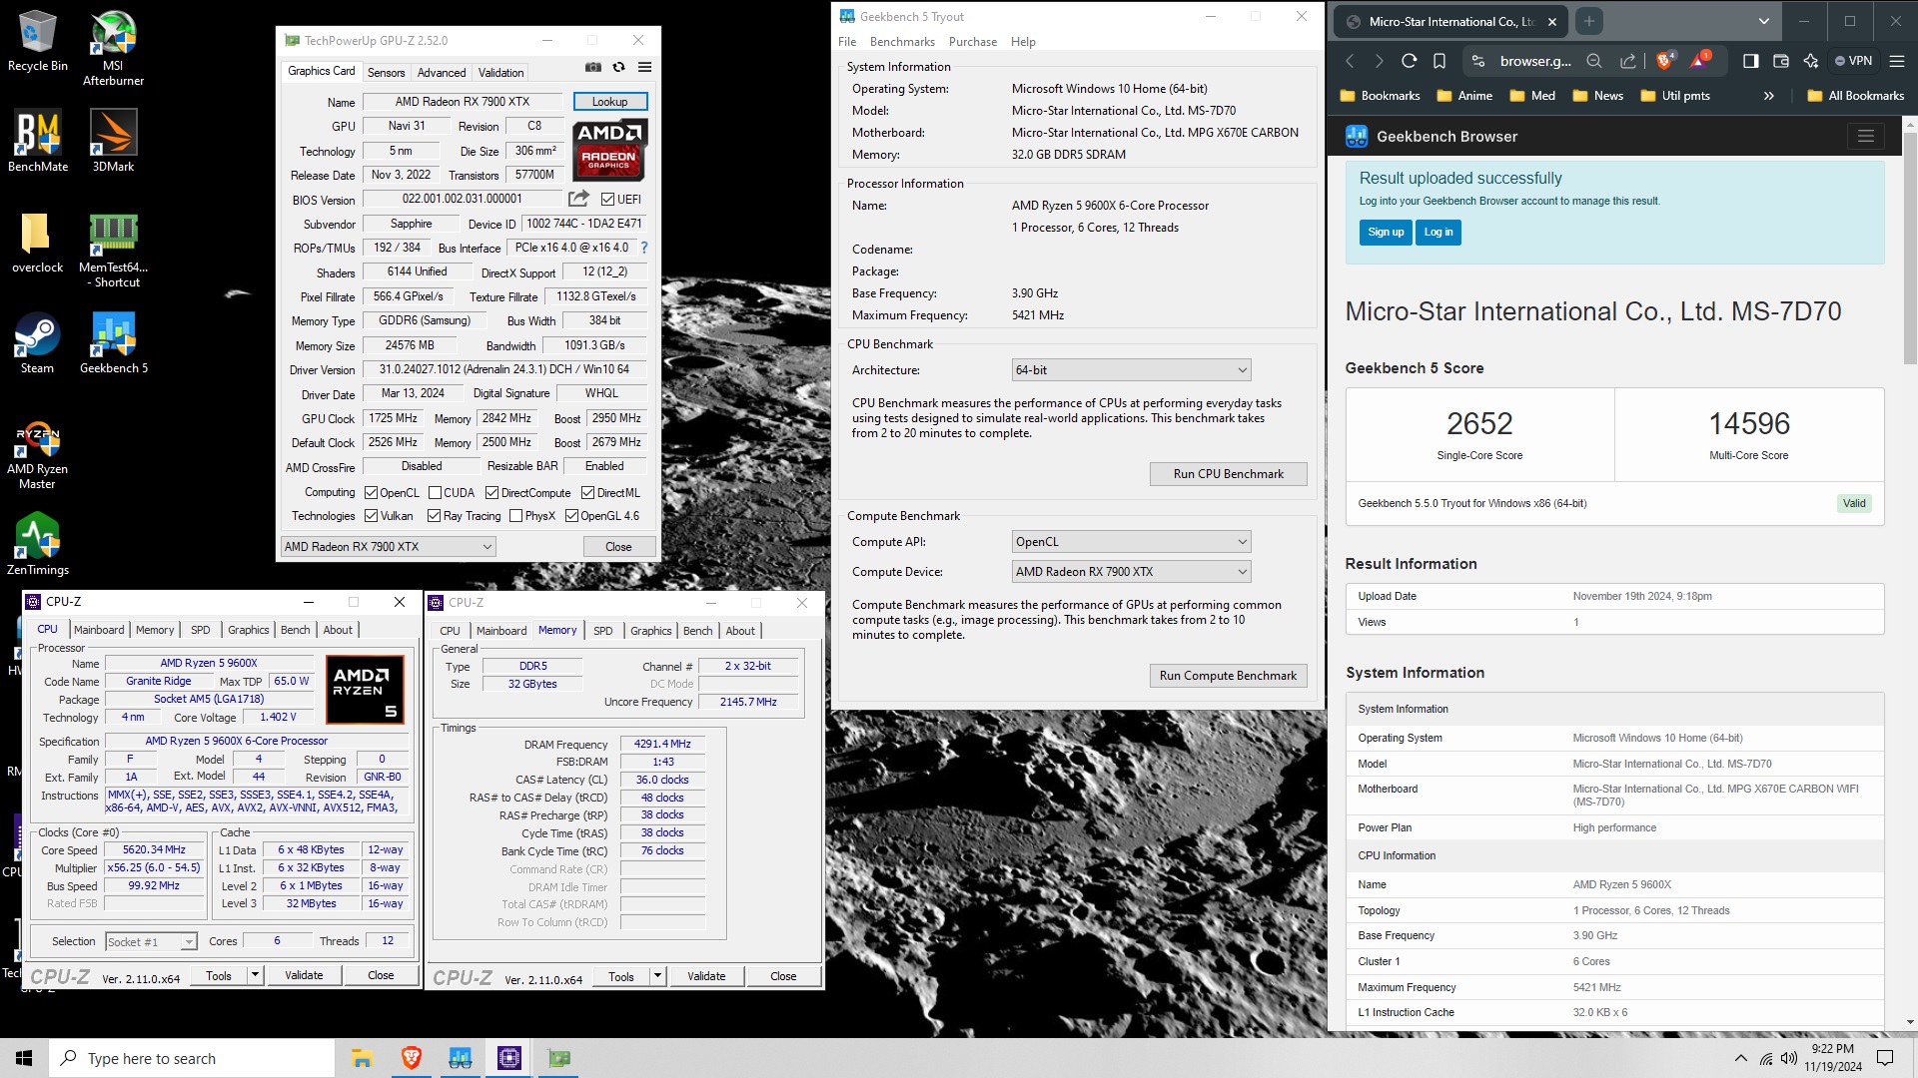This screenshot has width=1918, height=1078.
Task: Open the Architecture 64-bit dropdown in Geekbench
Action: pyautogui.click(x=1131, y=370)
